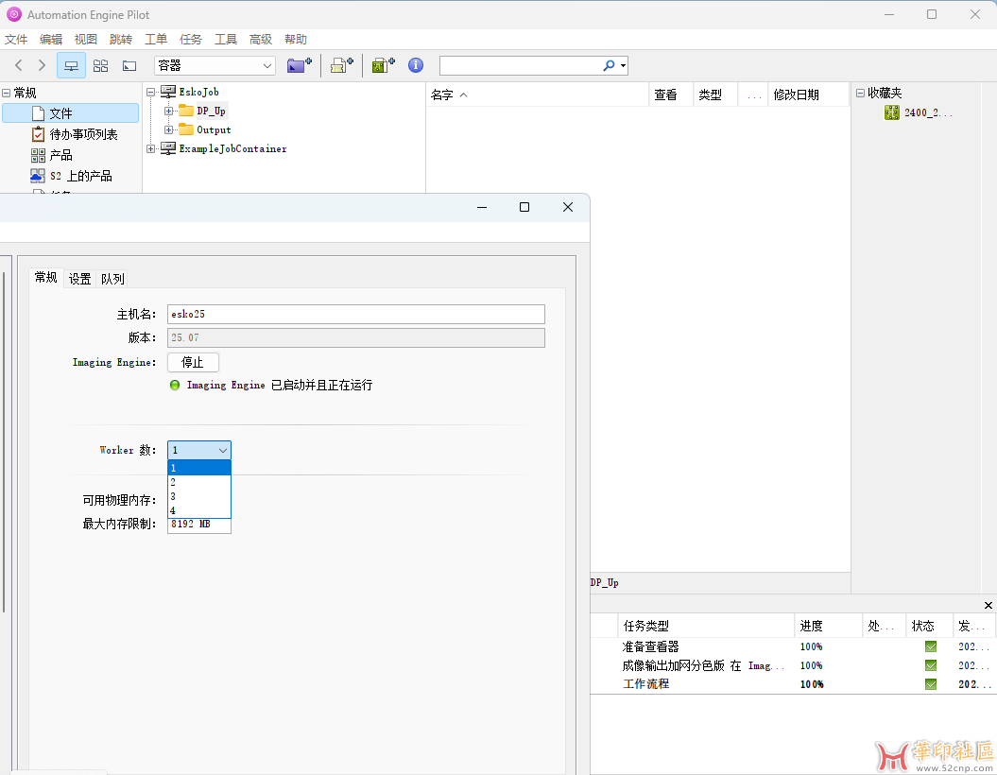Choose 2 in the Worker list

tap(199, 482)
